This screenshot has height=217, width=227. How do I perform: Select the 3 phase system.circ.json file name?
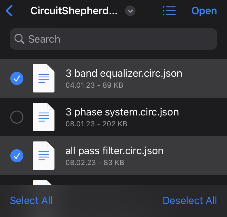(x=122, y=112)
